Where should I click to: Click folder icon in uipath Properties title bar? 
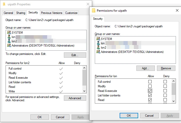4,4
